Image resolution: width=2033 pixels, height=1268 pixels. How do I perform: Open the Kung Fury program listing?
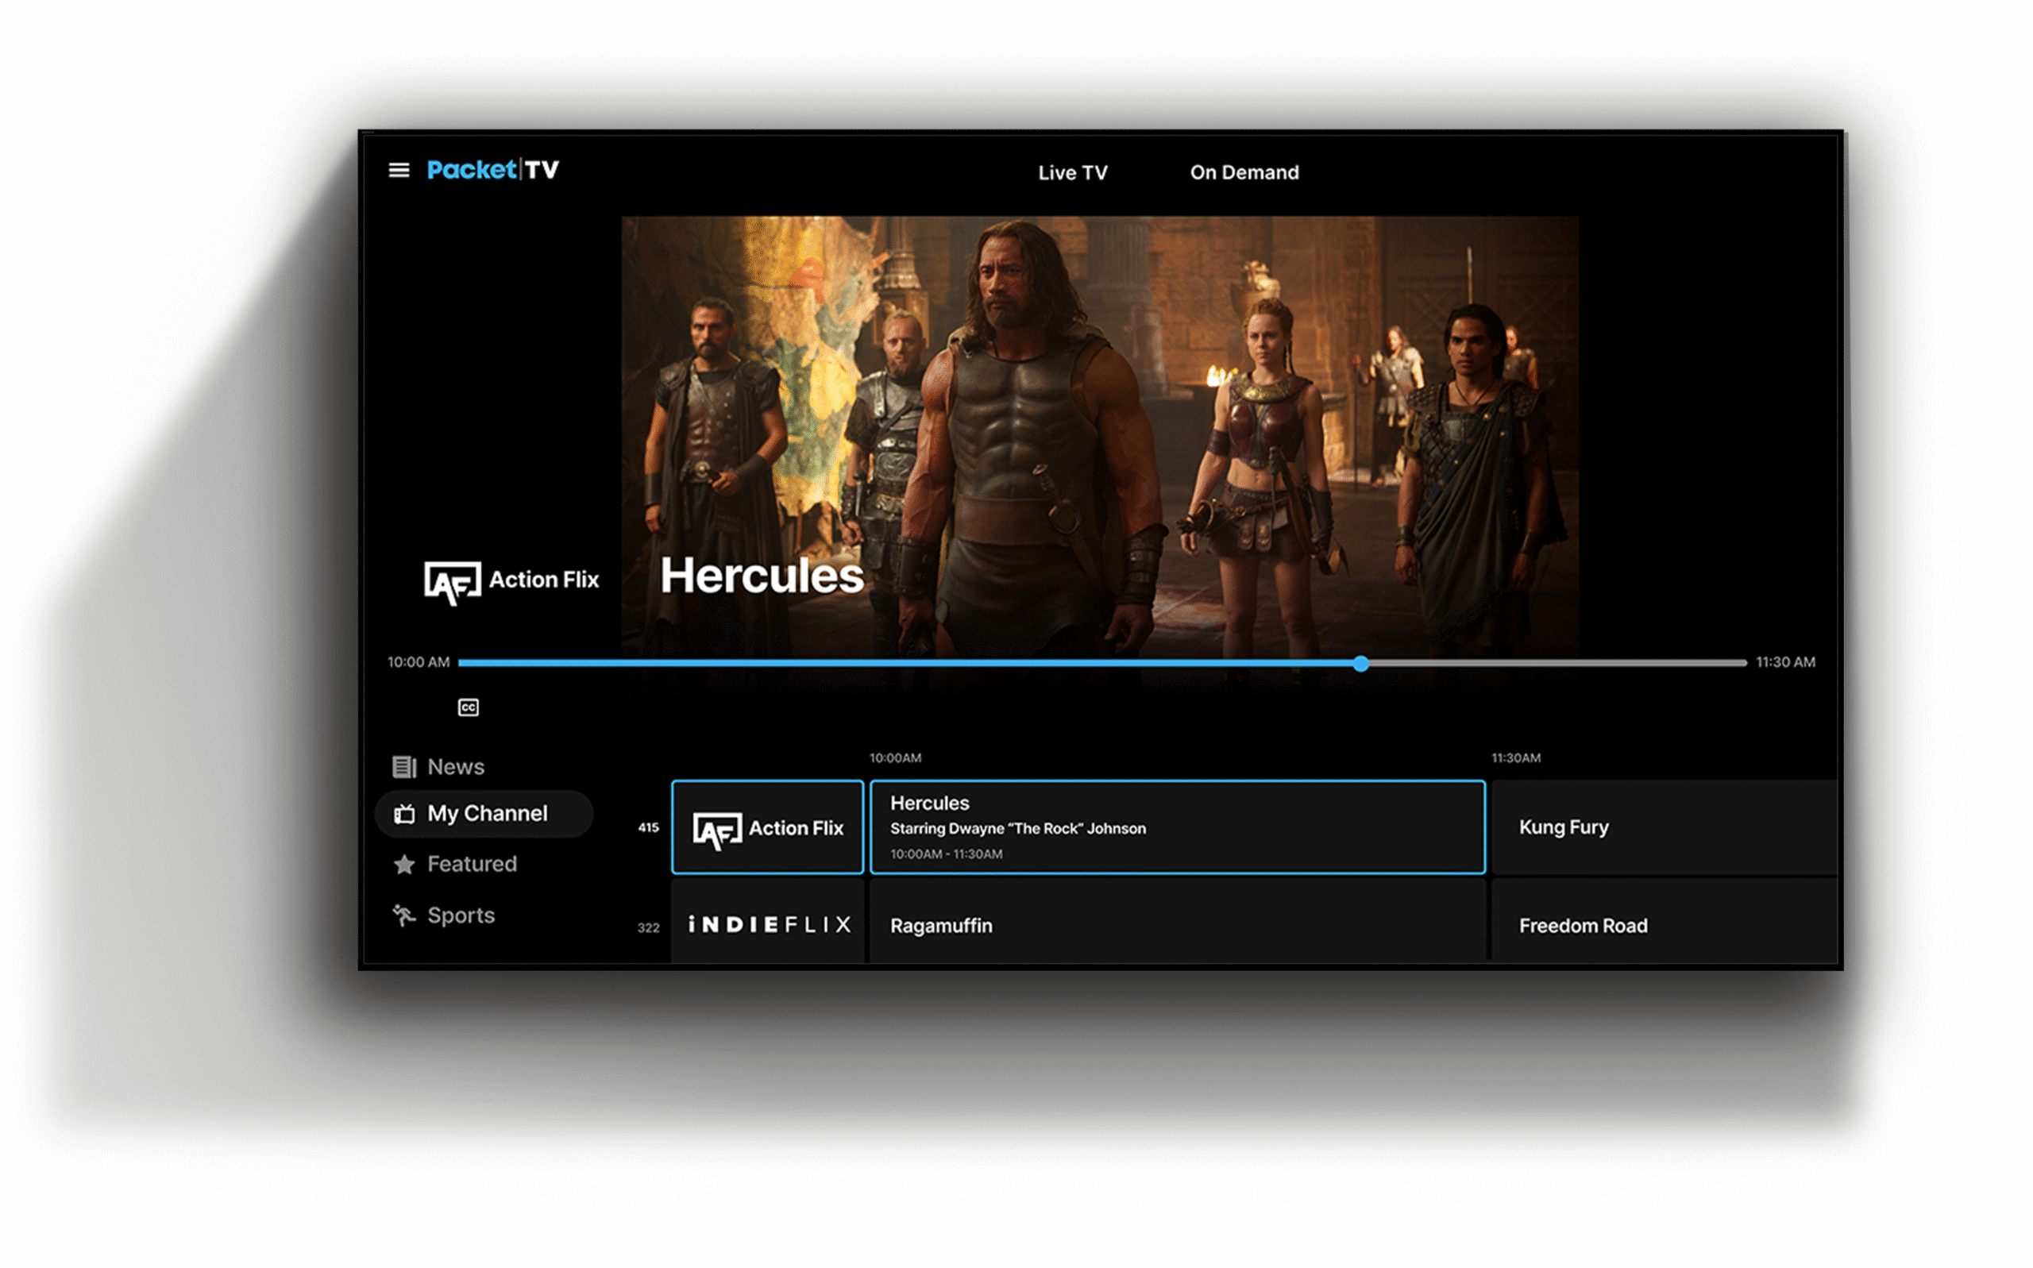(x=1664, y=827)
